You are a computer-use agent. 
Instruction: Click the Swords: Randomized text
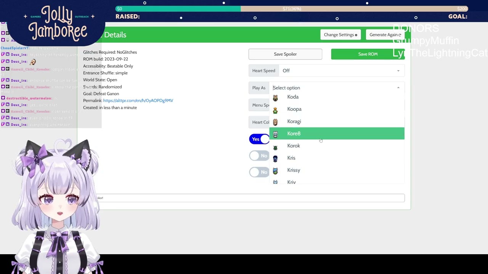click(x=102, y=87)
